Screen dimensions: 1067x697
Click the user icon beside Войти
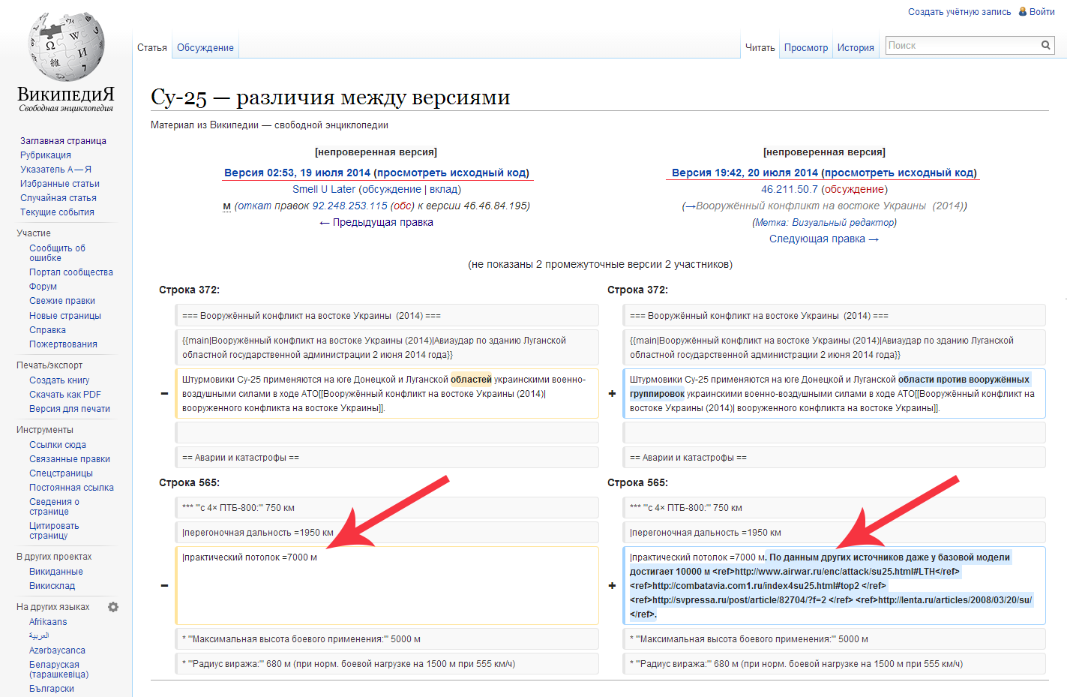click(1022, 11)
